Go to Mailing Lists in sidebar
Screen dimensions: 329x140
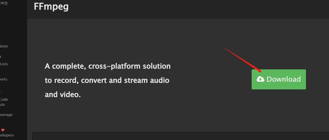4,64
